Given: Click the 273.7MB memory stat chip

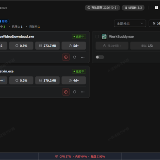Looking at the screenshot, I should pyautogui.click(x=47, y=46).
